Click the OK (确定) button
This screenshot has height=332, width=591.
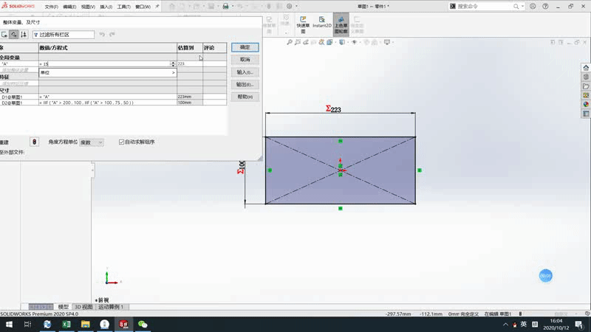245,47
